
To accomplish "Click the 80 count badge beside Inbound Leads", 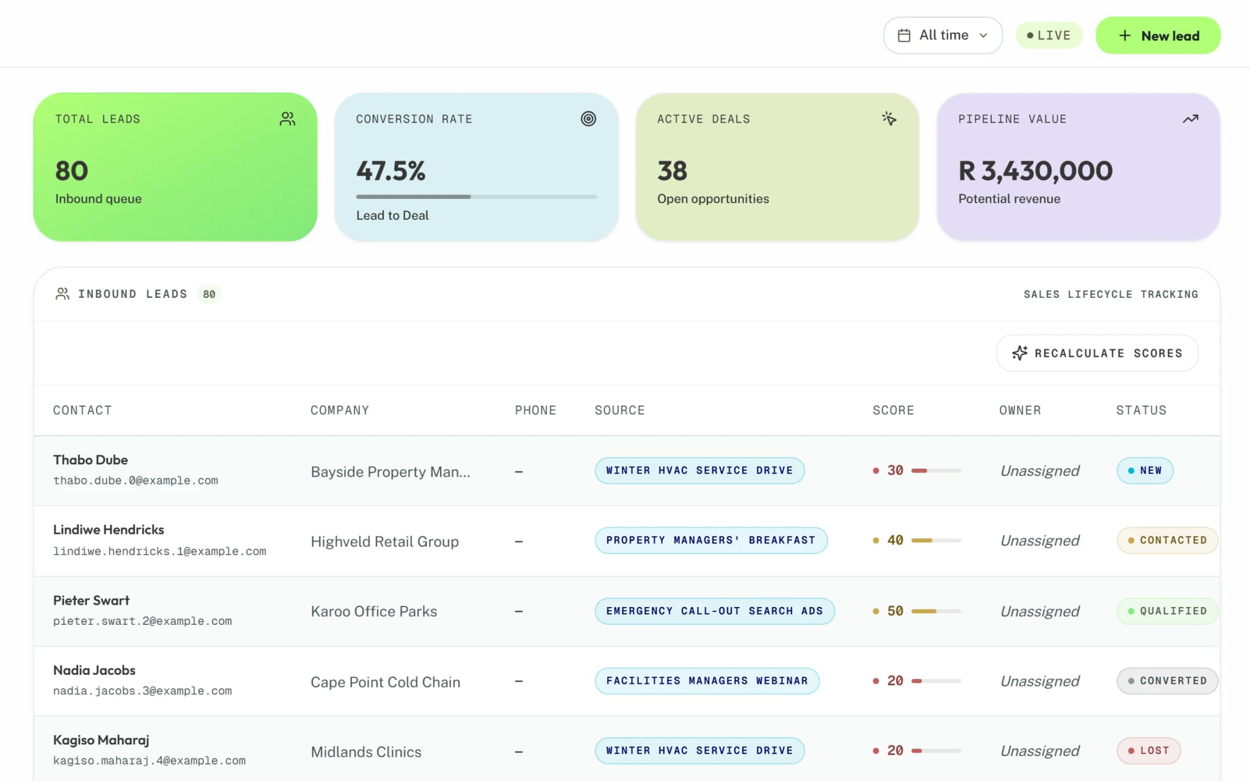I will pyautogui.click(x=209, y=294).
